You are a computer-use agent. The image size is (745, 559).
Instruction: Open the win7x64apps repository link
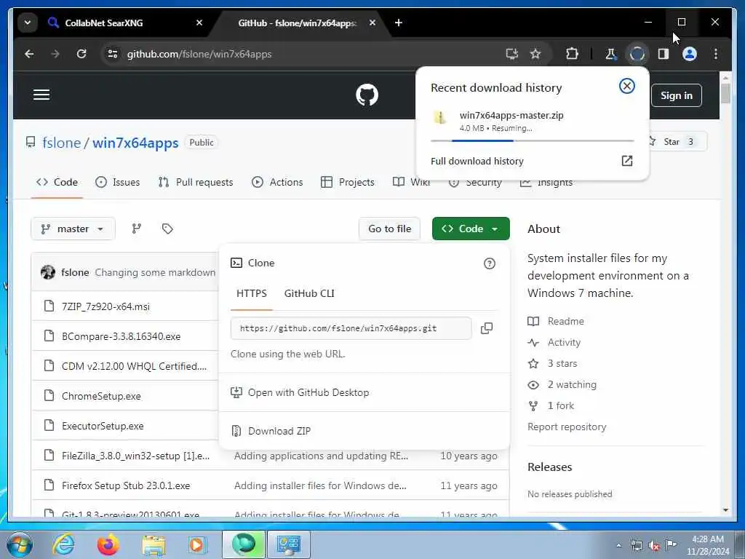coord(135,143)
